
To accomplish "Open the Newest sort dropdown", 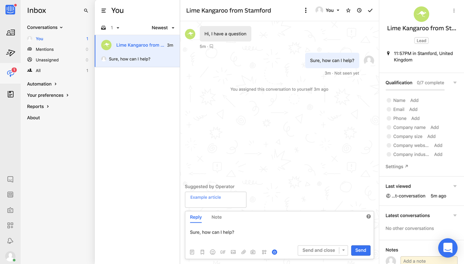I will point(163,28).
